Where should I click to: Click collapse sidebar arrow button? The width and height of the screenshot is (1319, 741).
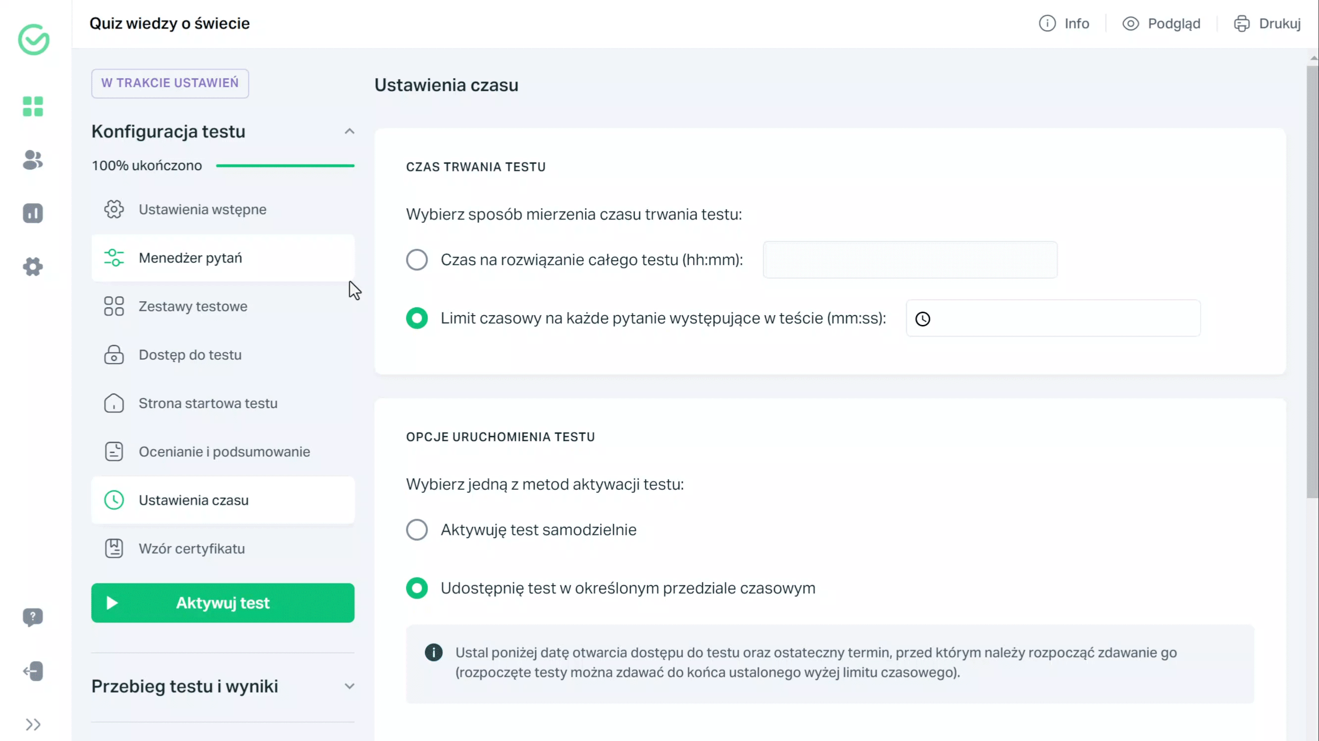click(34, 724)
